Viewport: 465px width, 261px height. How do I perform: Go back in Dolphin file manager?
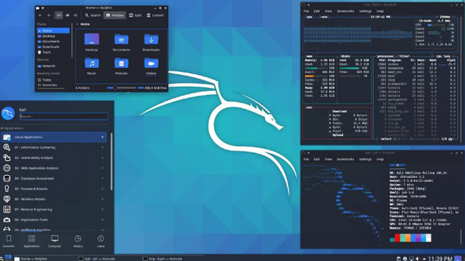(x=40, y=15)
